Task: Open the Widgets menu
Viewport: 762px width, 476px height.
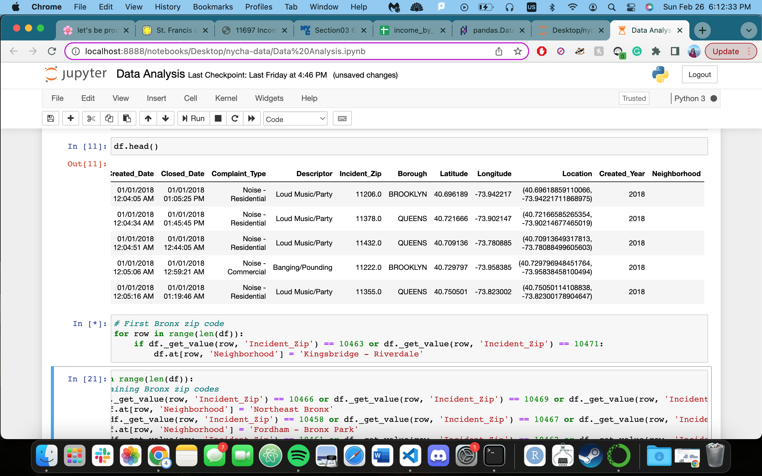Action: (x=269, y=98)
